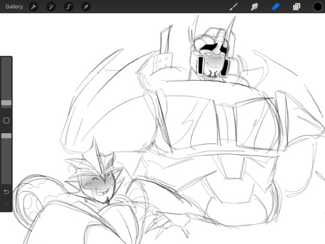This screenshot has width=325, height=244.
Task: Select the Smudge tool
Action: coord(255,7)
